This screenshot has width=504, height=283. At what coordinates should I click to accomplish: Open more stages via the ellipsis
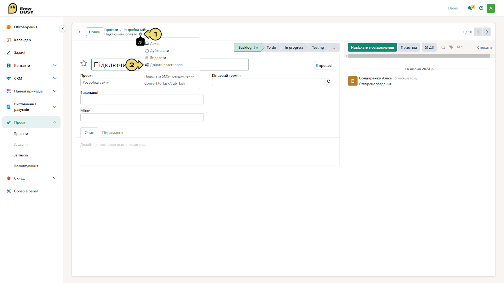coord(334,47)
